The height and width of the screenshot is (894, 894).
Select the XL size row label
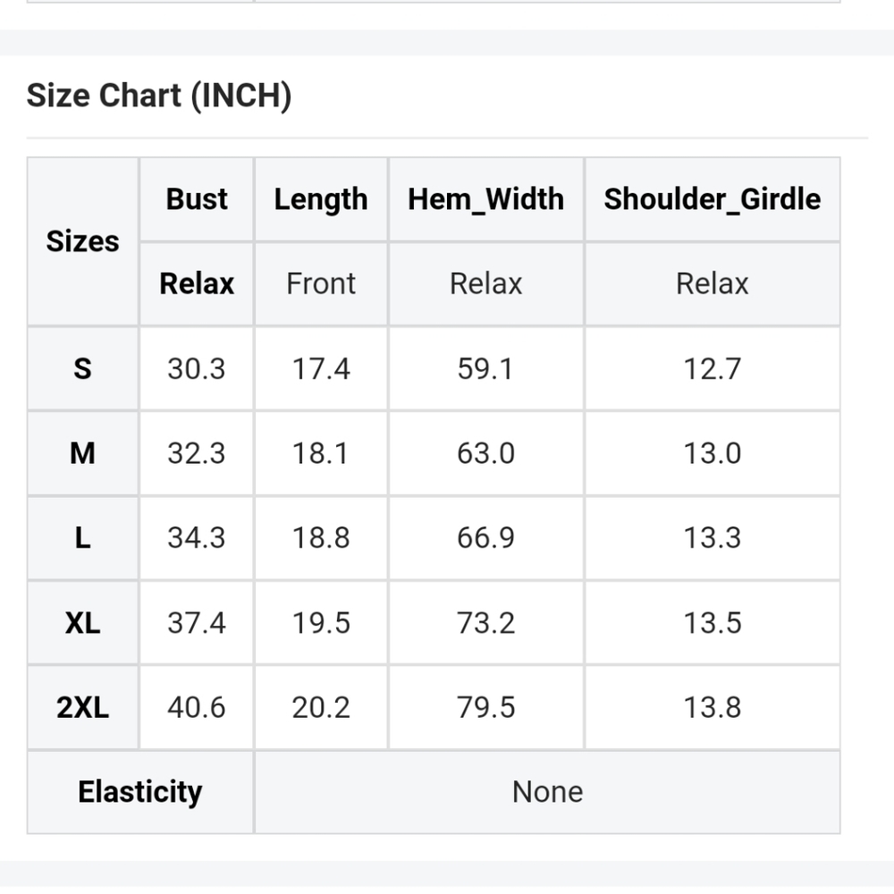tap(82, 623)
